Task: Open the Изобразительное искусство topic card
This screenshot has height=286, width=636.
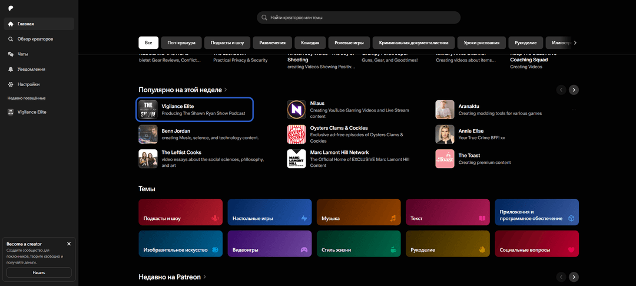Action: 181,244
